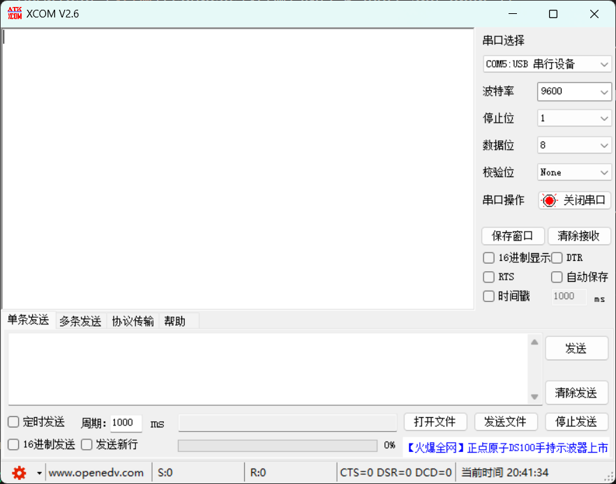This screenshot has height=484, width=616.
Task: Switch to 多条发送 multi send tab
Action: (80, 322)
